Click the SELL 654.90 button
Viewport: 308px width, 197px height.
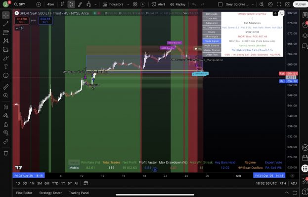22,21
